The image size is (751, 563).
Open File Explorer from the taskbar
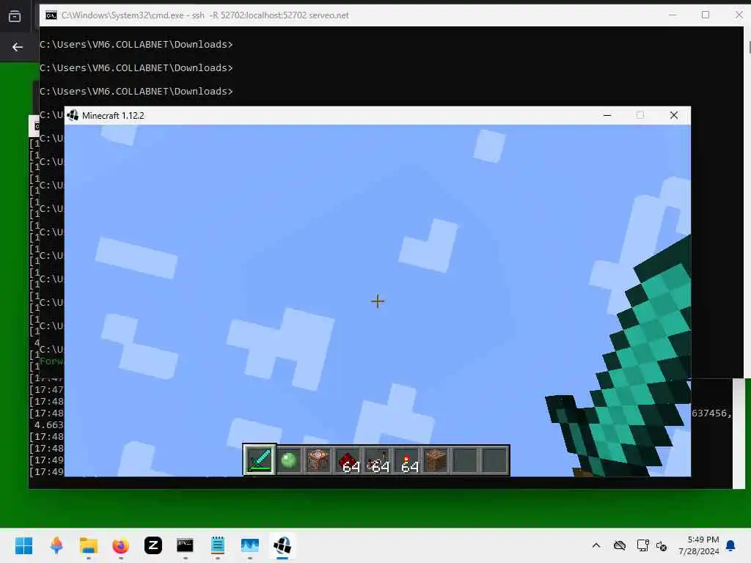pos(89,545)
